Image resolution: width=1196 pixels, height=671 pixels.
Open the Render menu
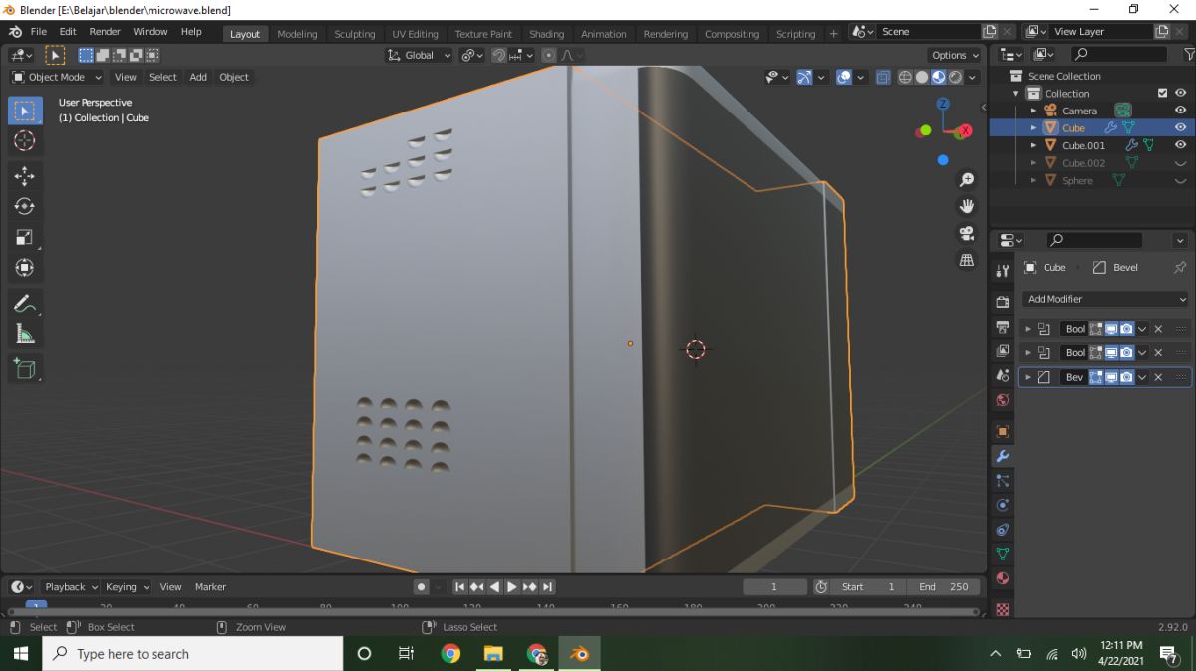pos(105,32)
